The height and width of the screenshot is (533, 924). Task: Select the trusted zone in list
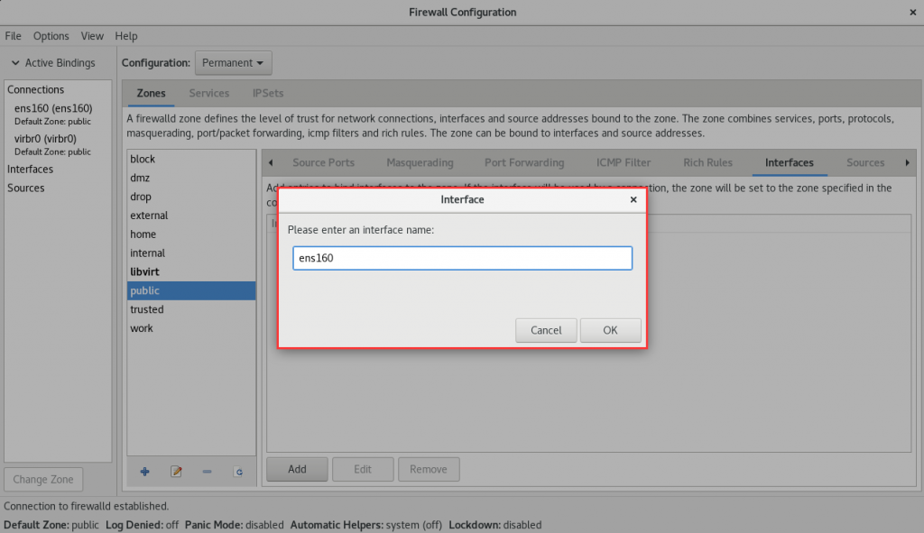click(146, 309)
